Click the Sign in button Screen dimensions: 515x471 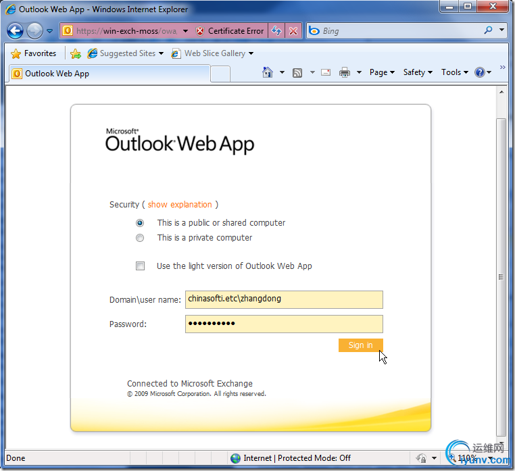(361, 345)
